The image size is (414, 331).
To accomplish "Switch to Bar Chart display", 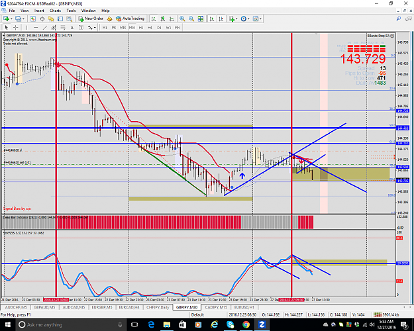I will pos(154,19).
